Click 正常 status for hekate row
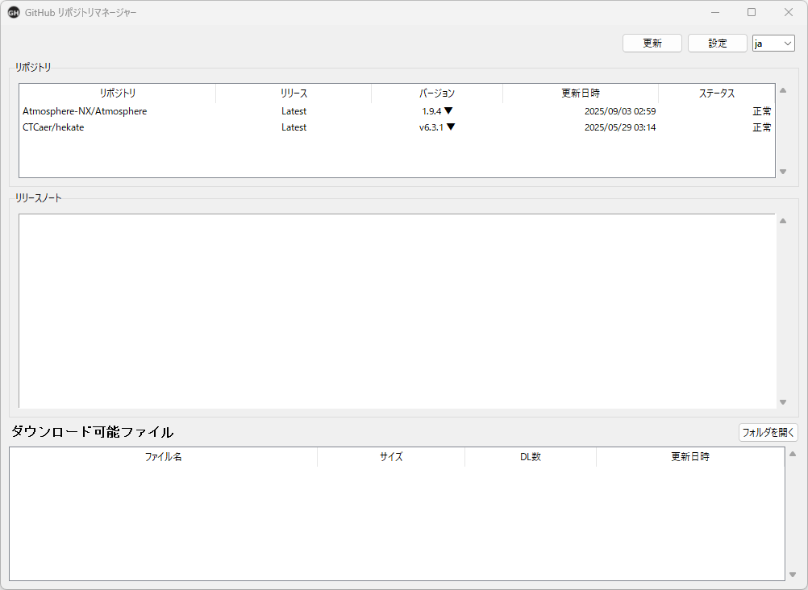The width and height of the screenshot is (808, 590). [x=761, y=127]
